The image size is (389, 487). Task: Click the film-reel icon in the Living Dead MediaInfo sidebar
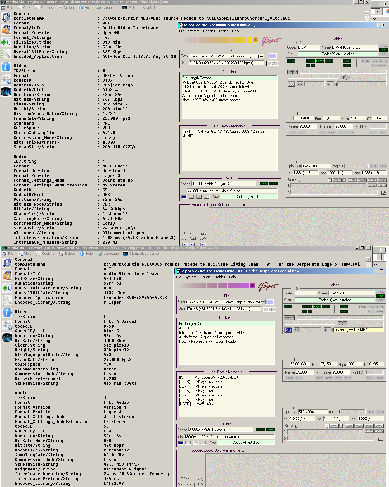(x=7, y=263)
